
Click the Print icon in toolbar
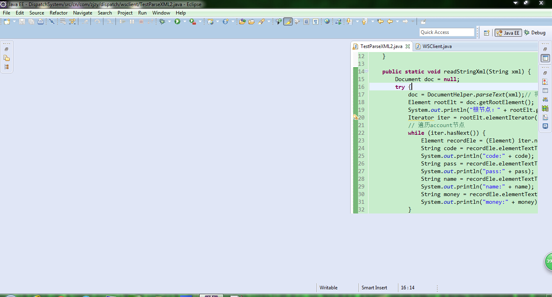[x=40, y=22]
